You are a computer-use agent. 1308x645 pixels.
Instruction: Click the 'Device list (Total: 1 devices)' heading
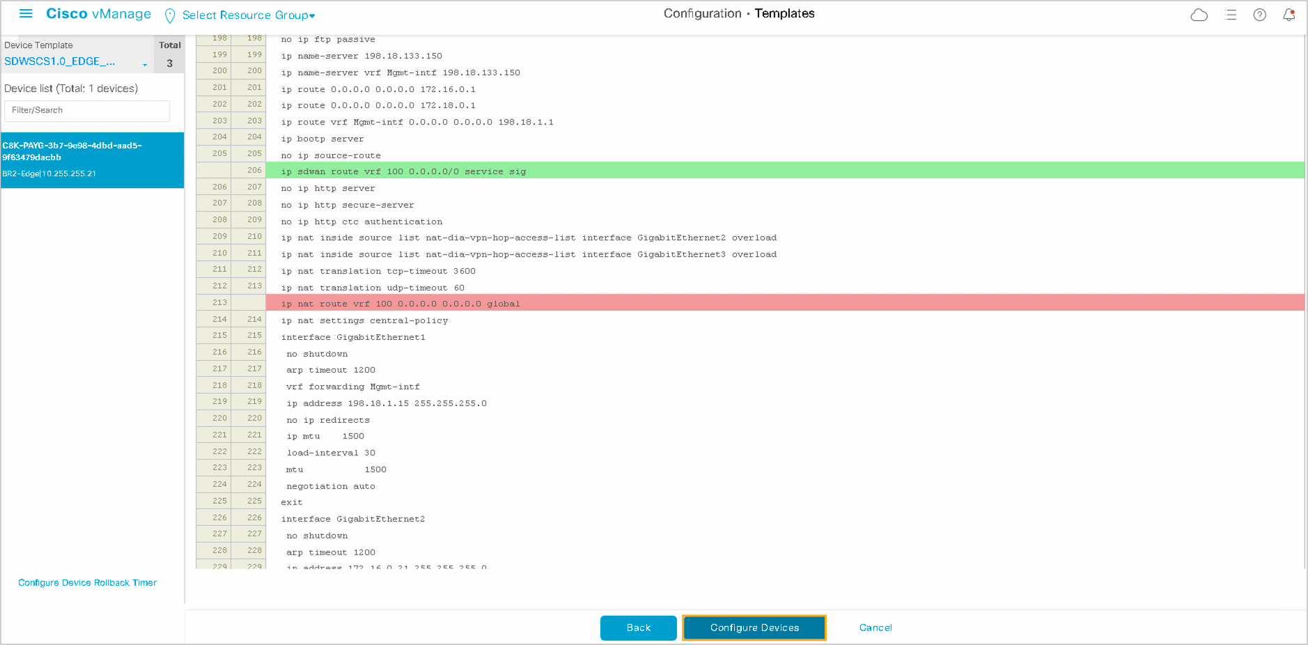coord(71,88)
